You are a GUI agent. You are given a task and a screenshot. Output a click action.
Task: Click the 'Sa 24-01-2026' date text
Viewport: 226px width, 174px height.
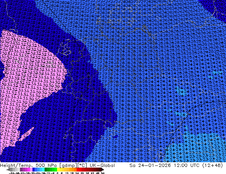pyautogui.click(x=150, y=165)
